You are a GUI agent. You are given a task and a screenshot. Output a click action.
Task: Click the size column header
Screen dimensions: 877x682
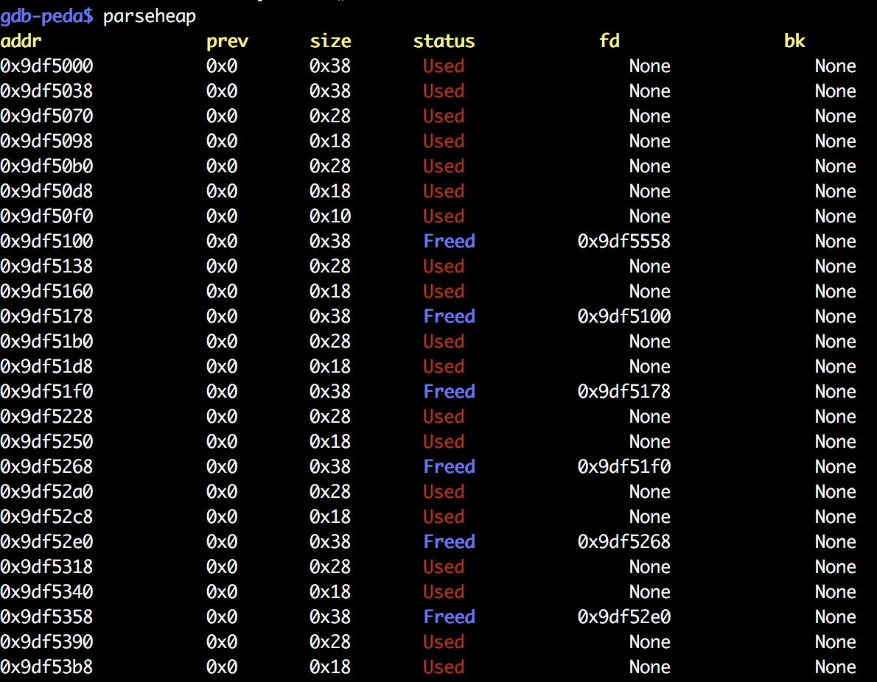331,41
